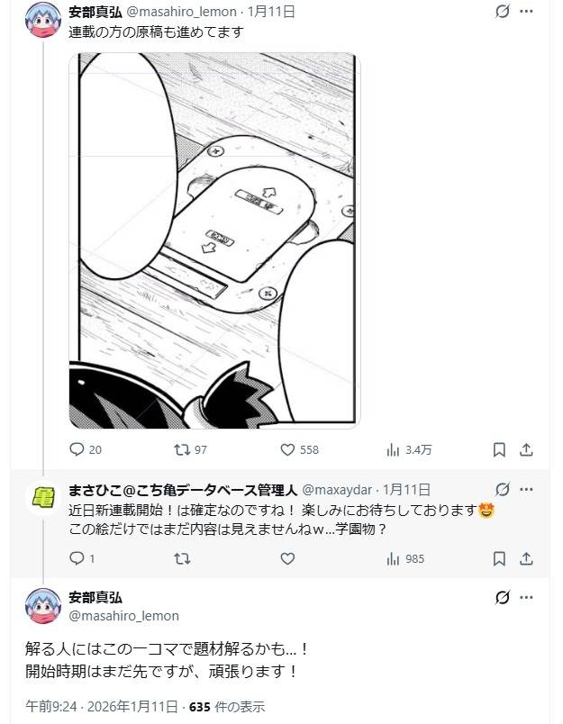This screenshot has height=724, width=563.
Task: Bookmark the reply by まさひこ
Action: point(499,558)
